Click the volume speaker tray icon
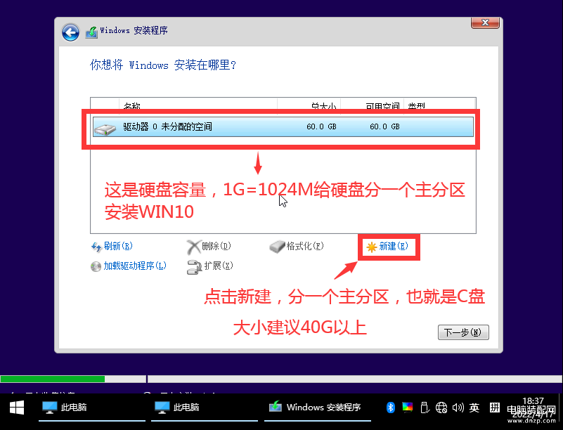 [458, 408]
